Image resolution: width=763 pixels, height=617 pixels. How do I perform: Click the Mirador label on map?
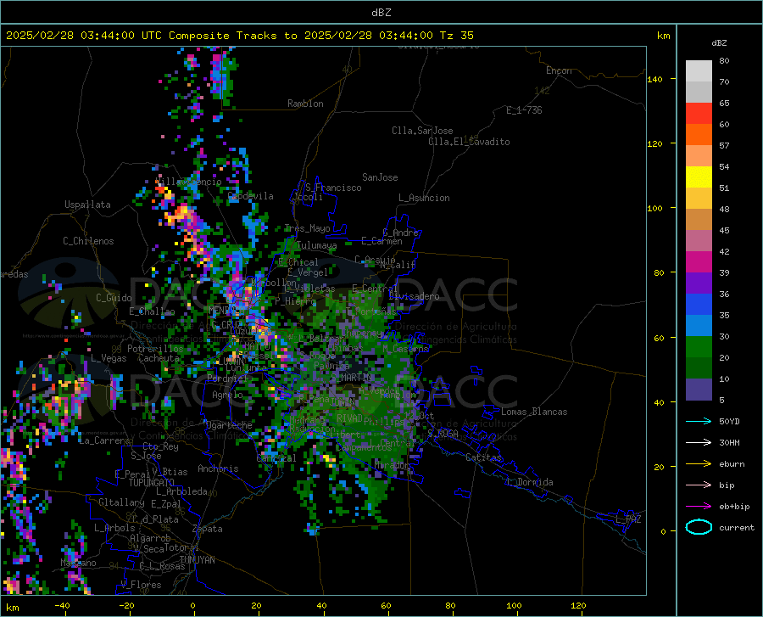(393, 466)
